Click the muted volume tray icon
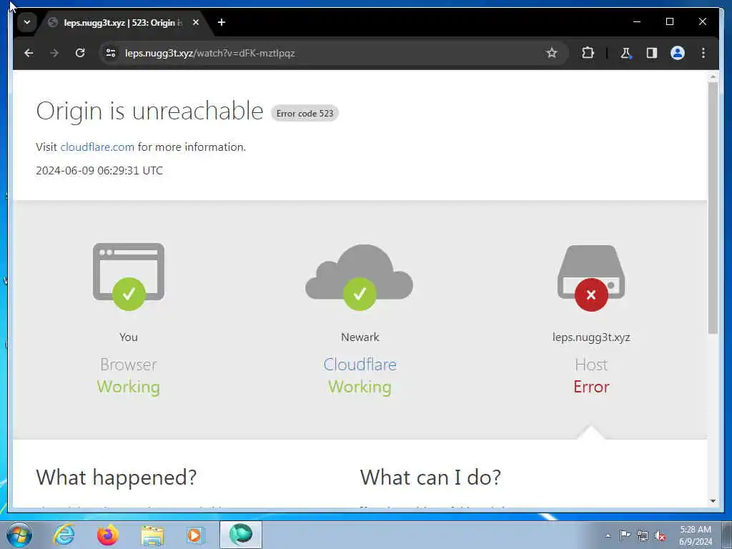Viewport: 732px width, 549px height. coord(660,536)
